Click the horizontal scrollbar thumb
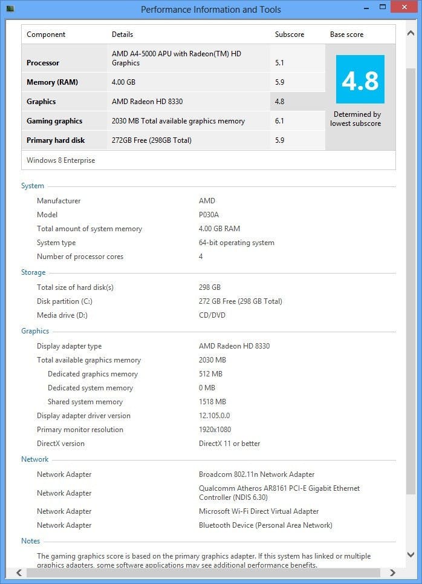This screenshot has height=584, width=422. (200, 573)
